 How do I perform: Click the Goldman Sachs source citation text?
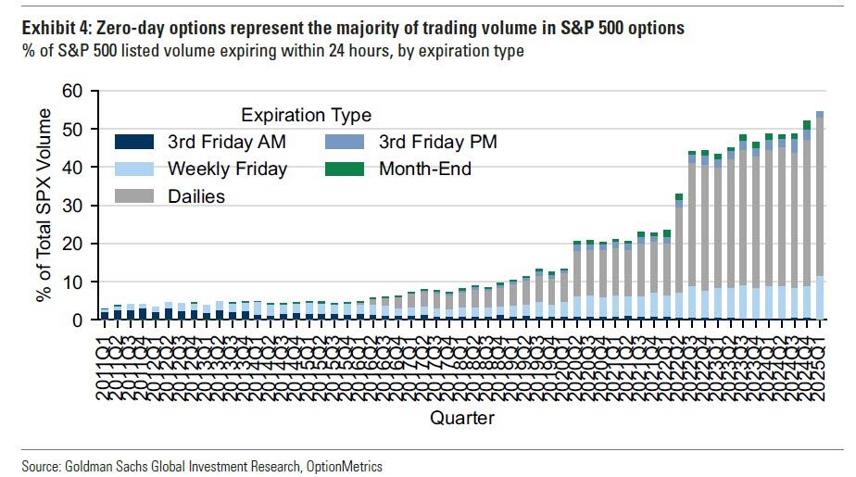coord(202,467)
